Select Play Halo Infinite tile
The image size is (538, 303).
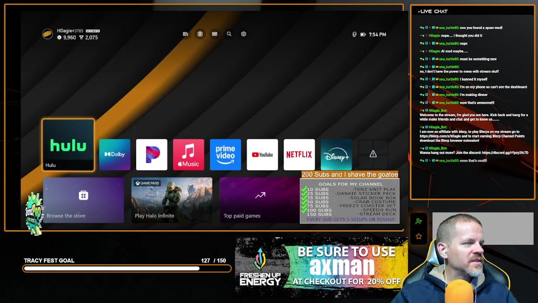(x=171, y=200)
